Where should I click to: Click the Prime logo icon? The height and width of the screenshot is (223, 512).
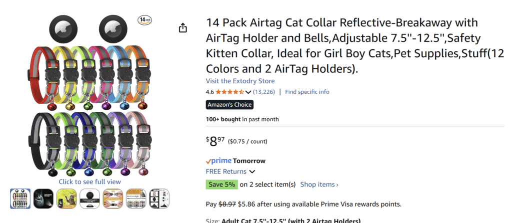tap(217, 161)
